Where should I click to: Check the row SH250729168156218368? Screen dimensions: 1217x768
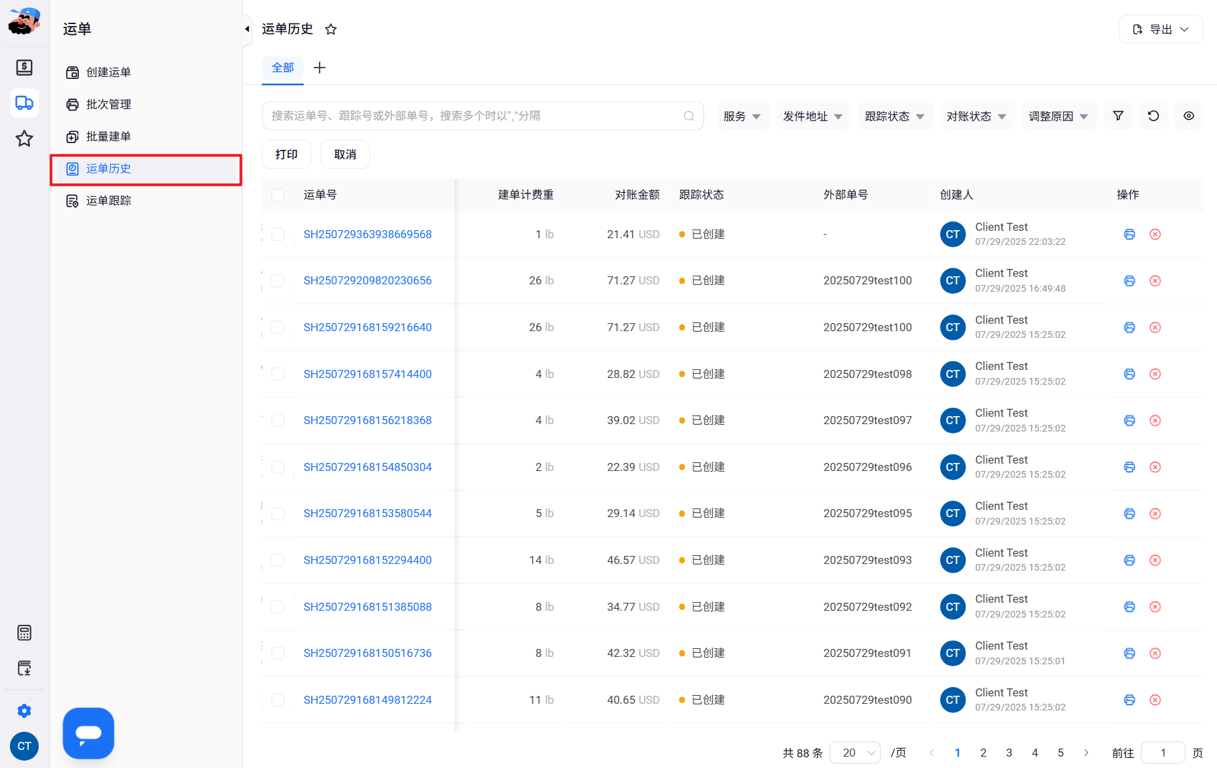pyautogui.click(x=278, y=420)
